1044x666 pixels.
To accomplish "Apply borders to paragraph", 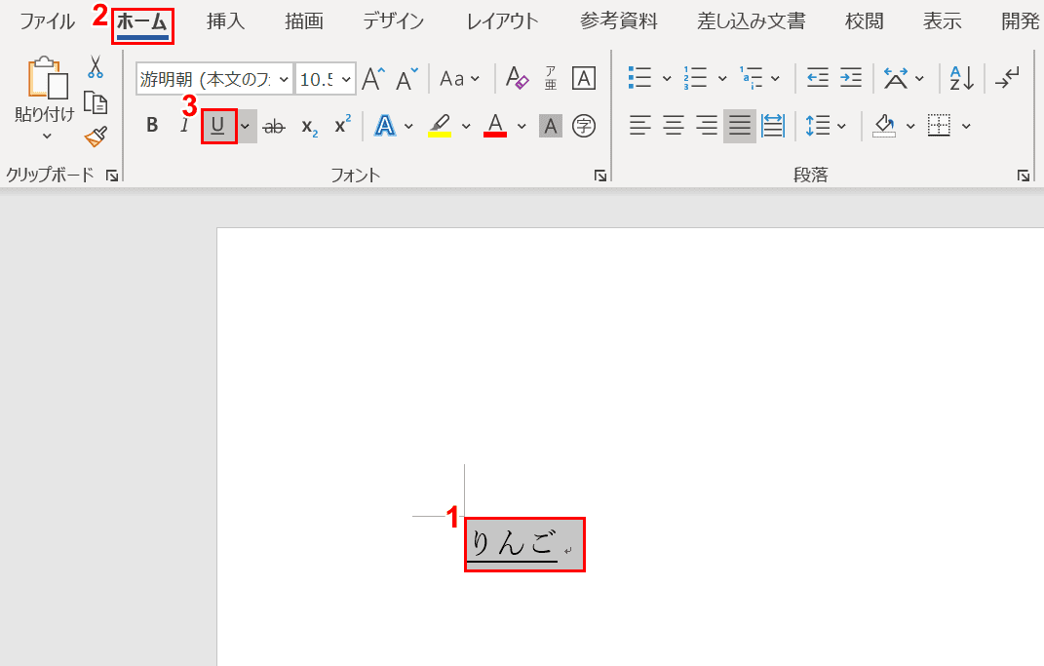I will pyautogui.click(x=939, y=125).
